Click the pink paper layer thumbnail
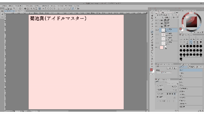This screenshot has width=204, height=114. point(162,47)
